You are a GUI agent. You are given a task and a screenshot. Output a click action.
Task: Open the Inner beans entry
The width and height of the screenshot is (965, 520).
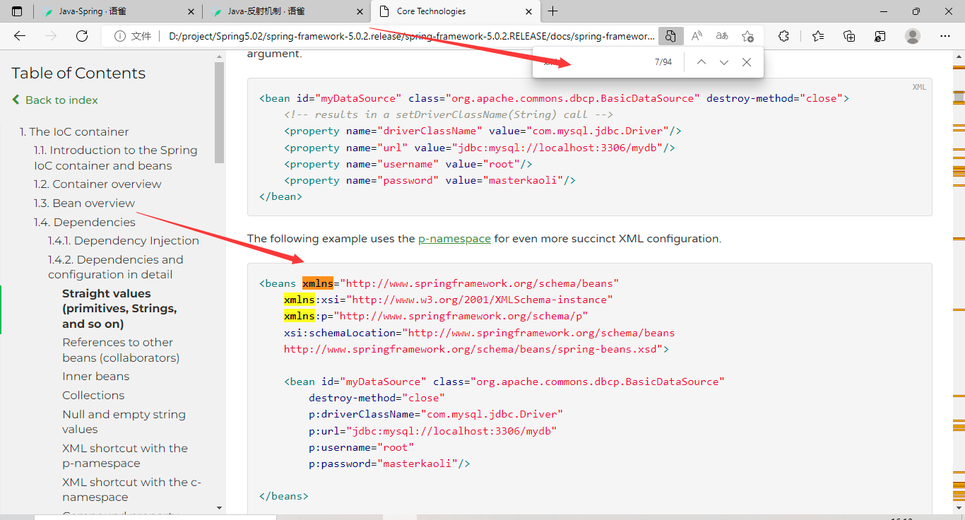95,377
